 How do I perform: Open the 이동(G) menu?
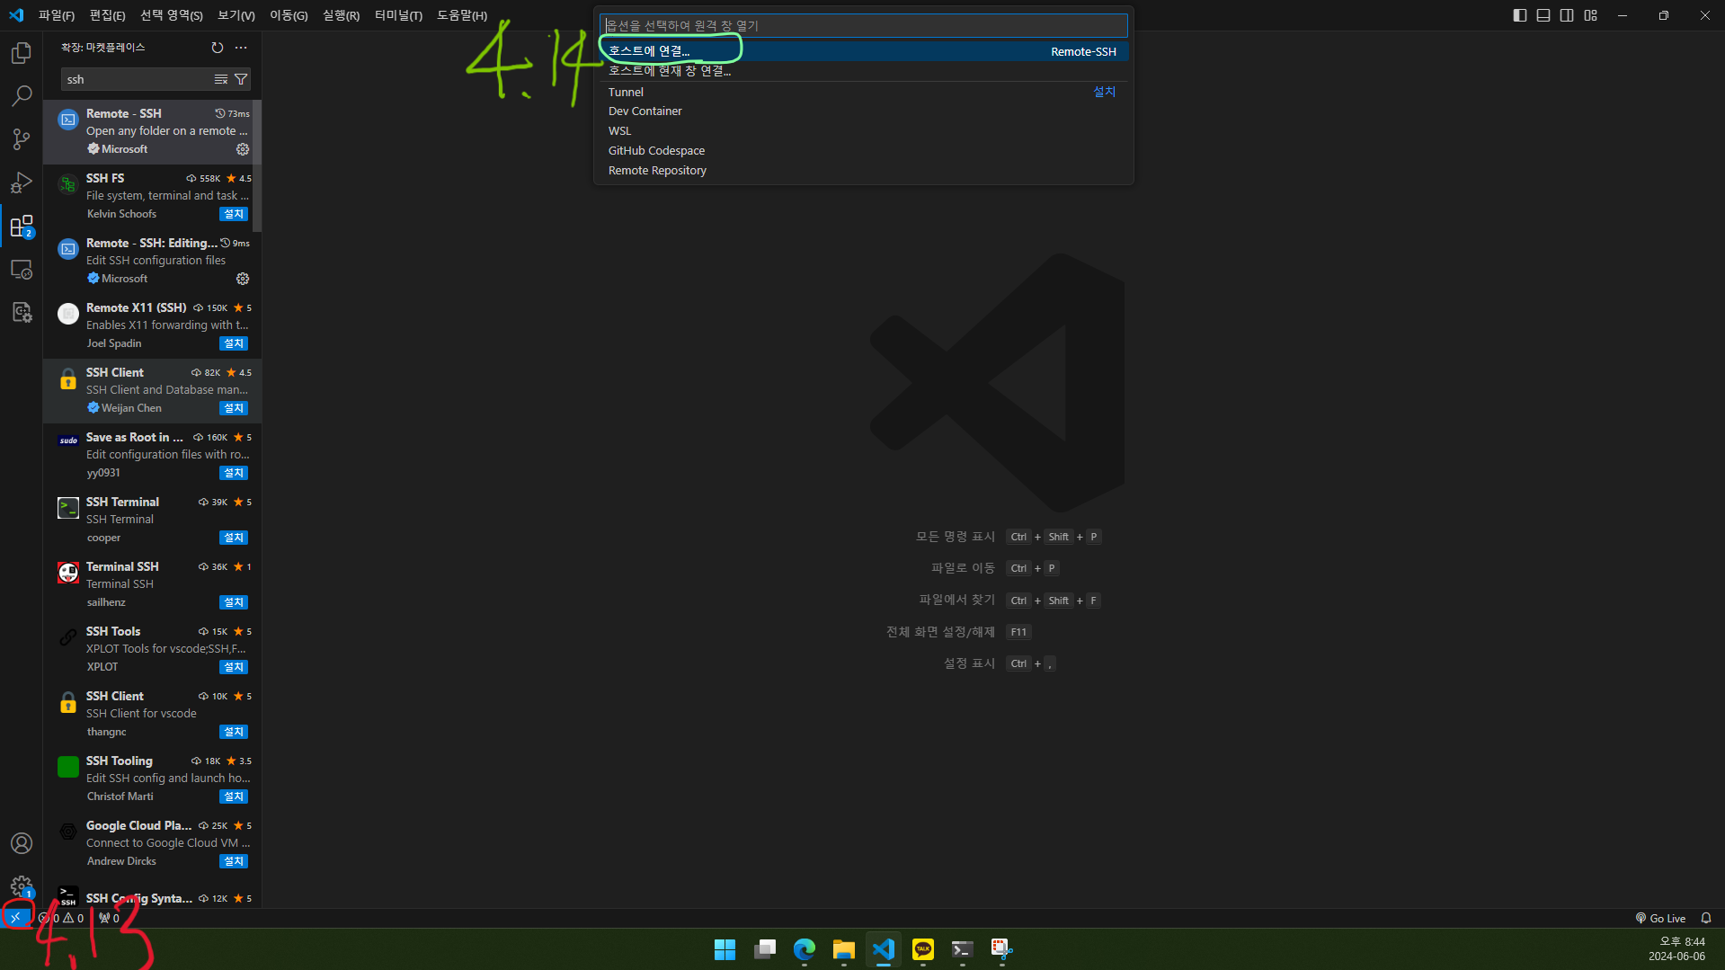[289, 15]
